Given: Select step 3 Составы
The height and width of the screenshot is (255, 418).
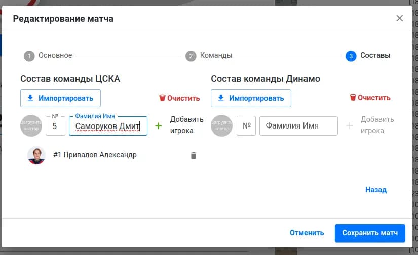Looking at the screenshot, I should [x=368, y=56].
